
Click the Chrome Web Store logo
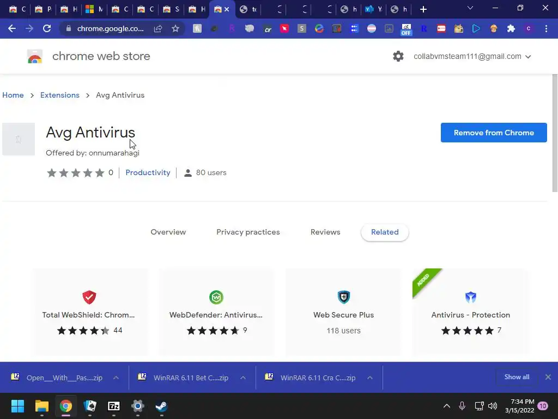[35, 56]
